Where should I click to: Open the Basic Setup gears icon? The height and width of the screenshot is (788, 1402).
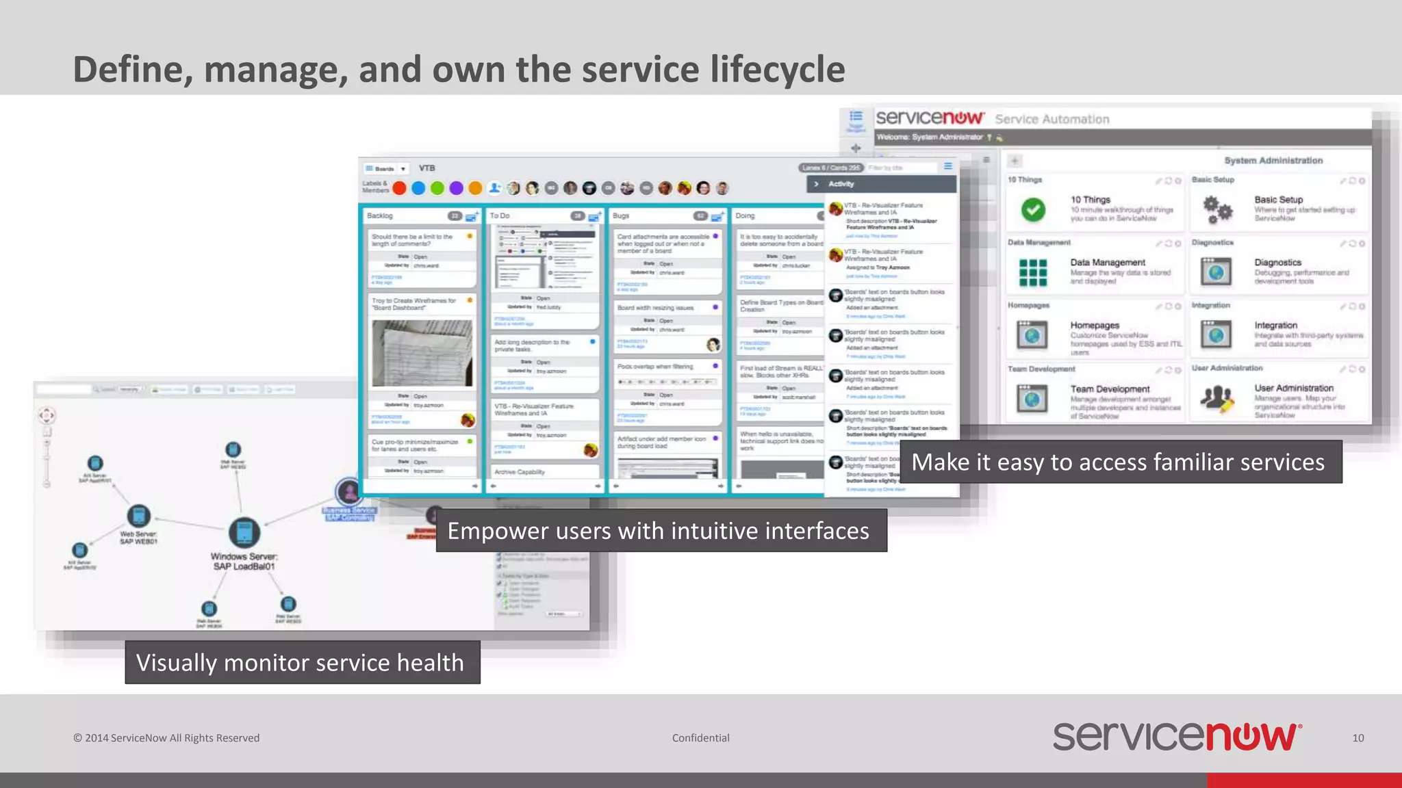(x=1217, y=209)
